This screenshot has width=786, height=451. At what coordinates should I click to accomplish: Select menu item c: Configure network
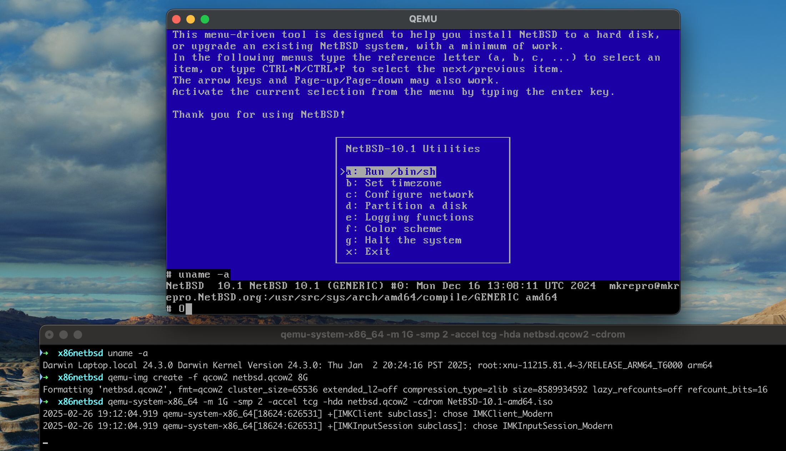tap(410, 194)
